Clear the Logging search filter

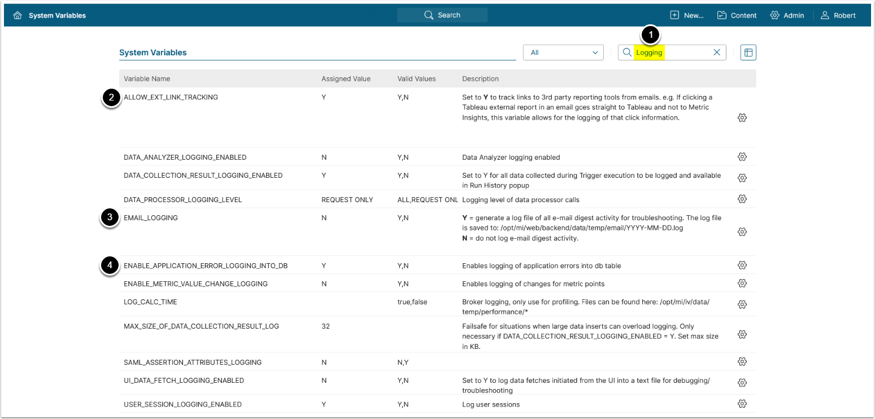click(x=717, y=53)
